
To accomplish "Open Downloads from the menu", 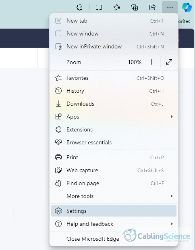I will click(114, 104).
